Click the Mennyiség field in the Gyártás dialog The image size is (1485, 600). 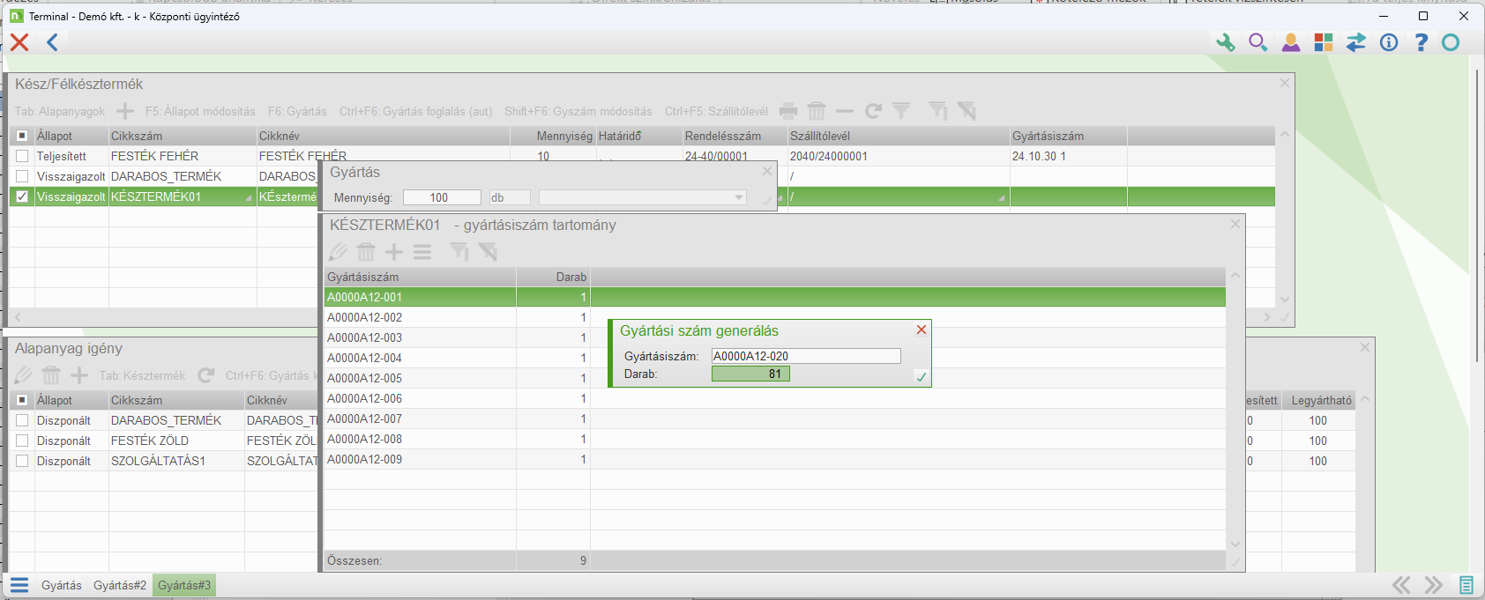[442, 197]
